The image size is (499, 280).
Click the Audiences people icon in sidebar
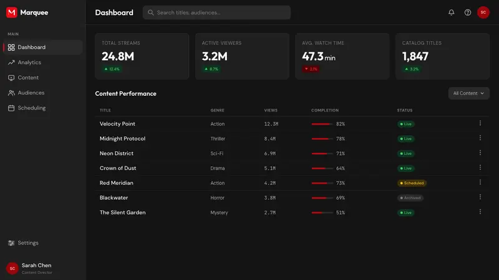click(x=11, y=93)
